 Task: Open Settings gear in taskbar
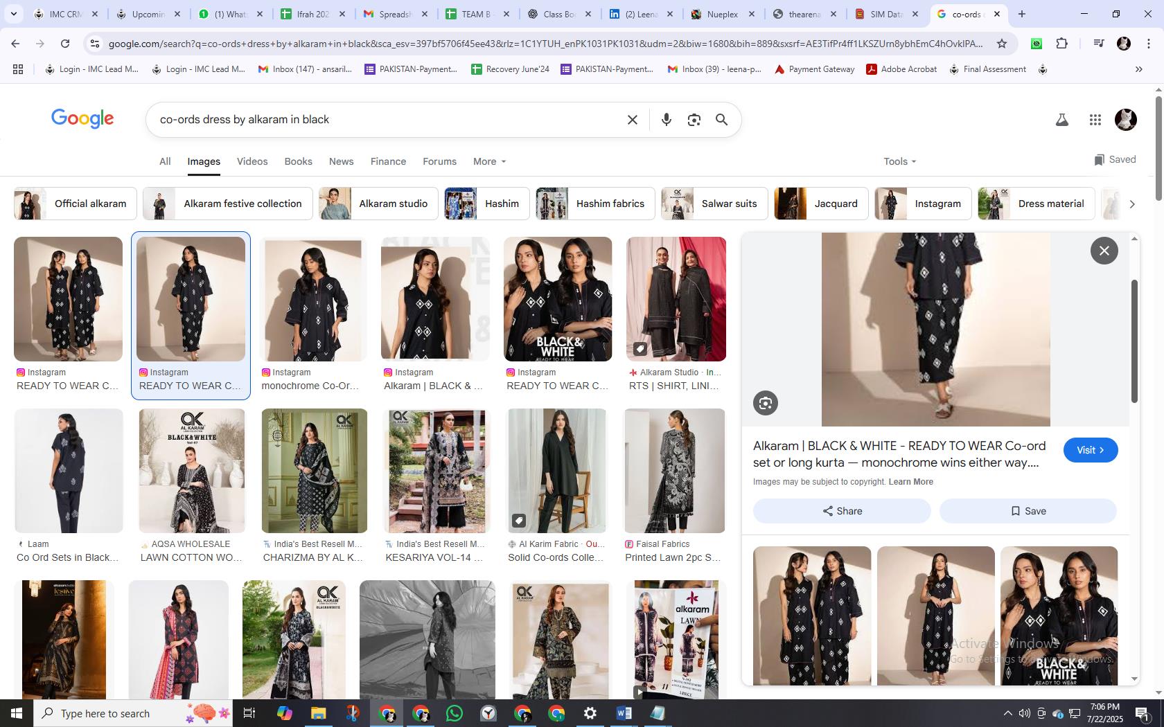[x=590, y=713]
